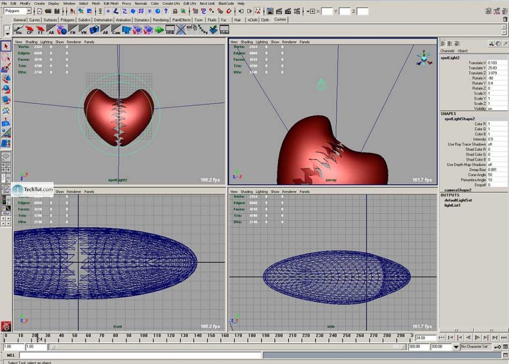Viewport: 509px width, 364px height.
Task: Click the FN shelf button
Action: (x=73, y=30)
